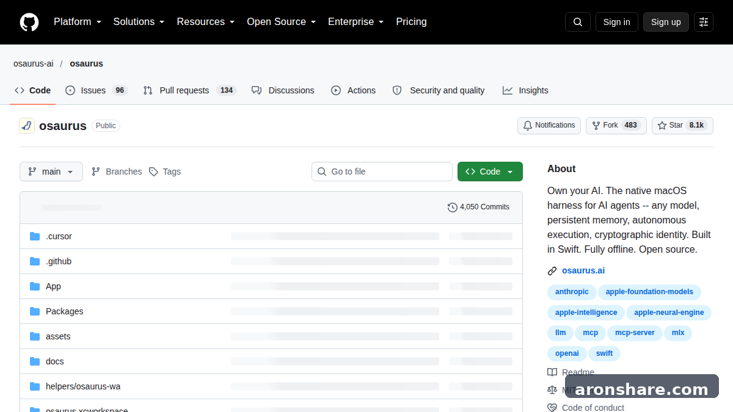
Task: Open the Insights tab
Action: click(x=525, y=90)
